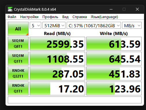Click the RND4K Q32T1 read value 287.05
146x110 pixels.
click(57, 74)
